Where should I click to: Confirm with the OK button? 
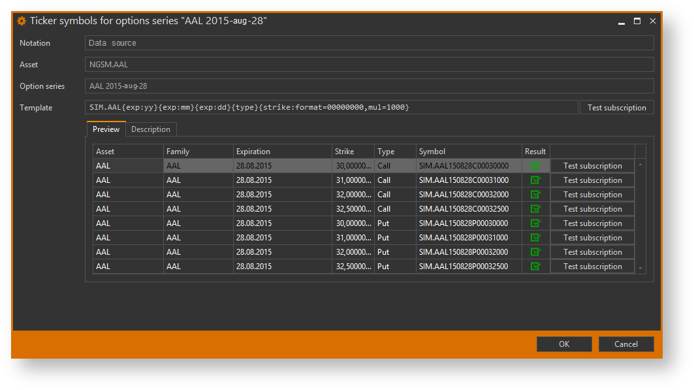click(x=564, y=344)
